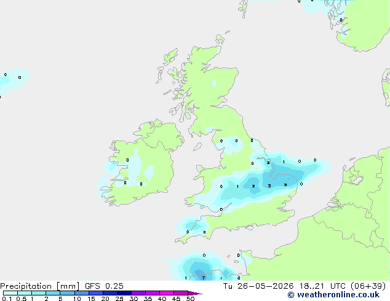390x301 pixels.
Task: Click the '0.5' legend scale label
Action: (21, 299)
